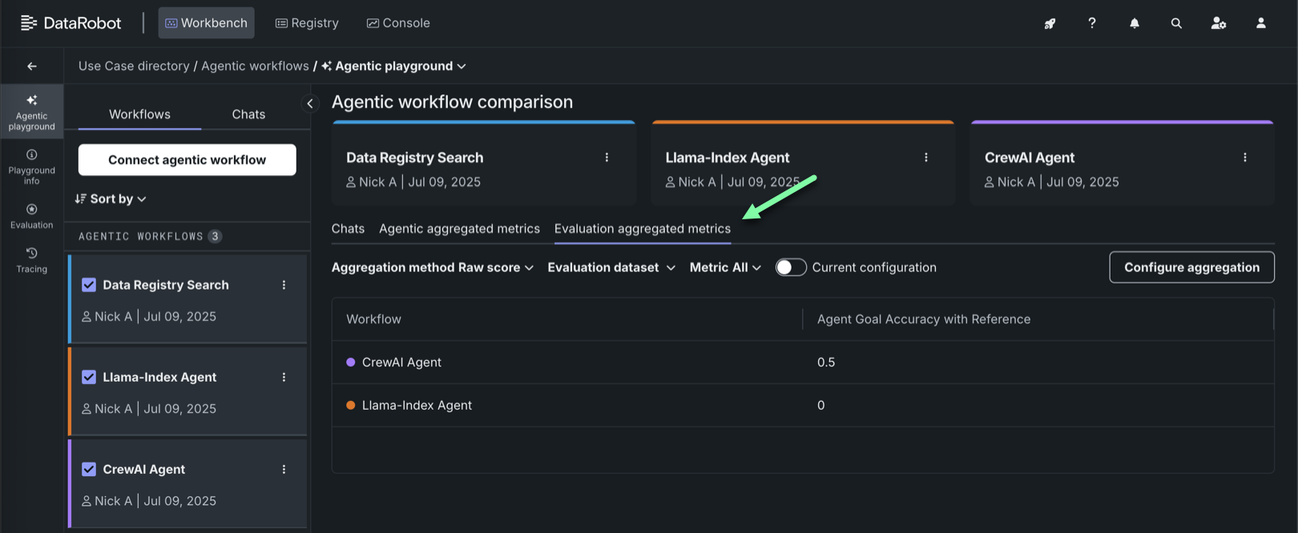1298x533 pixels.
Task: Click the back arrow in sidebar
Action: pos(32,66)
